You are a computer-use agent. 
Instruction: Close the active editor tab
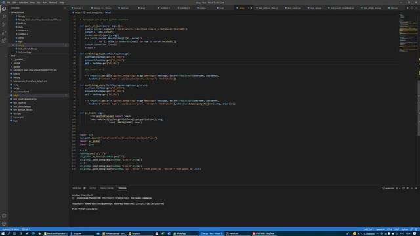click(x=251, y=8)
